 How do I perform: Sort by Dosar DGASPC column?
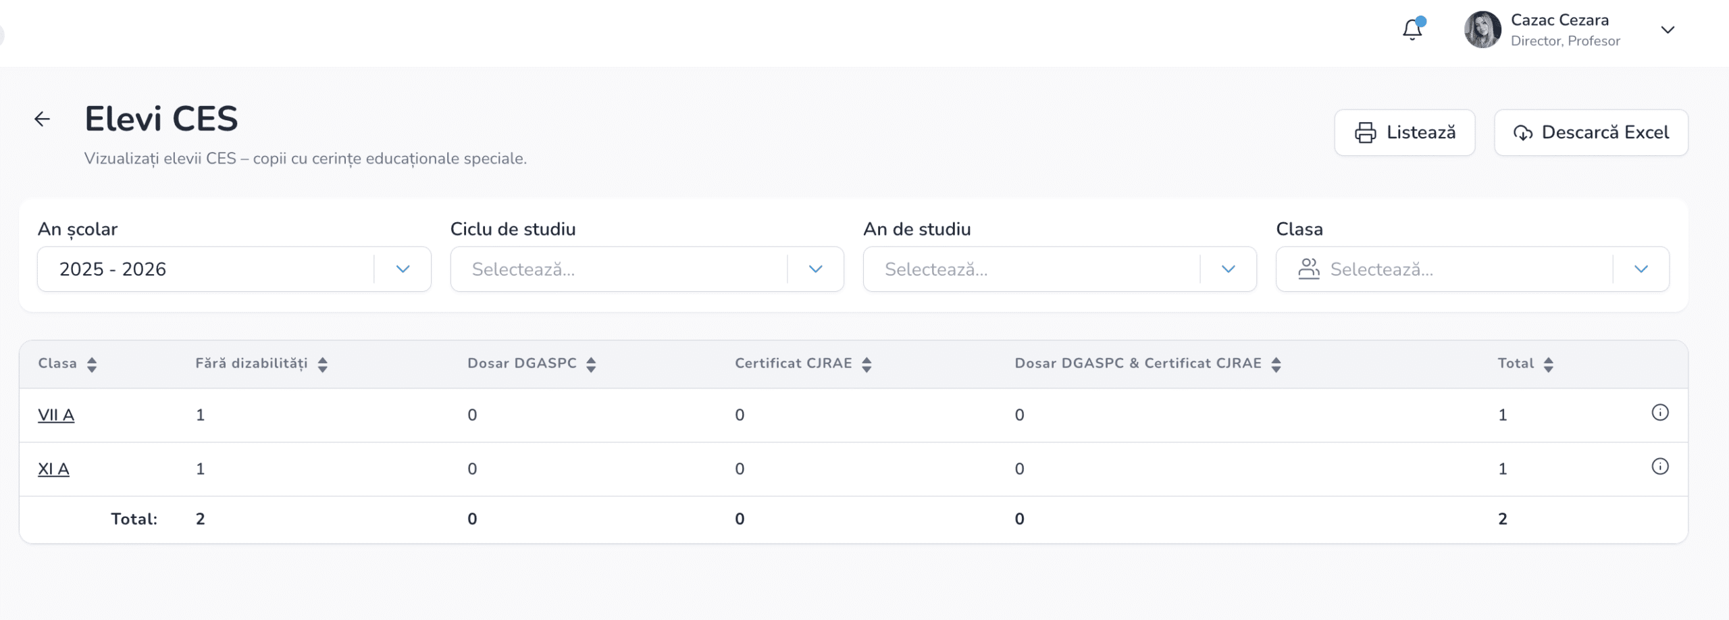click(x=591, y=365)
